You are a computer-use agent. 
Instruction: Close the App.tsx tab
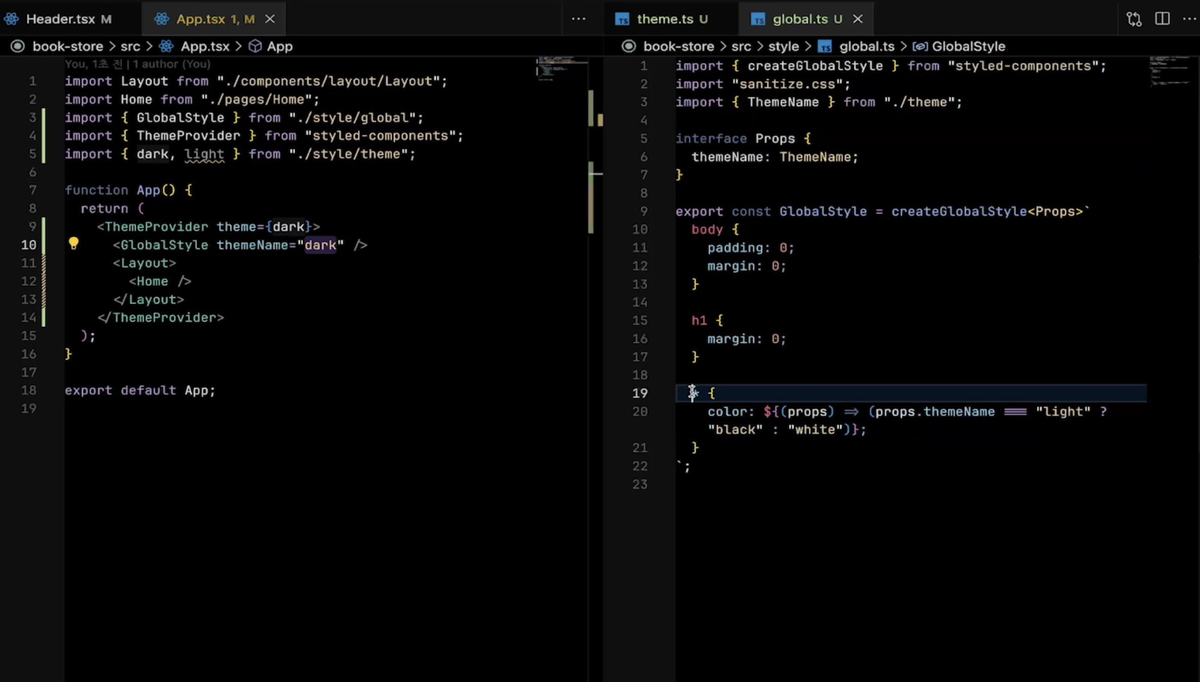(x=270, y=19)
